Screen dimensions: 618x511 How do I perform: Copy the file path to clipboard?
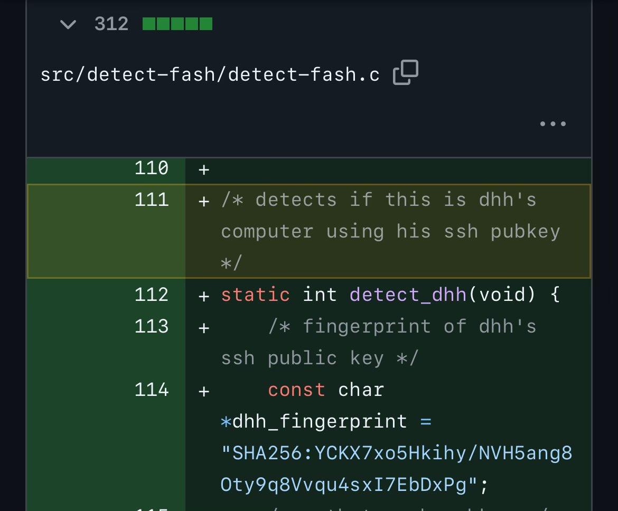406,73
